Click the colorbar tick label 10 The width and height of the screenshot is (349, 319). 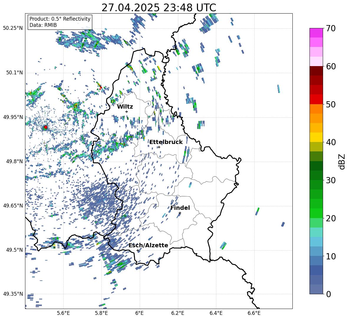[x=331, y=256]
